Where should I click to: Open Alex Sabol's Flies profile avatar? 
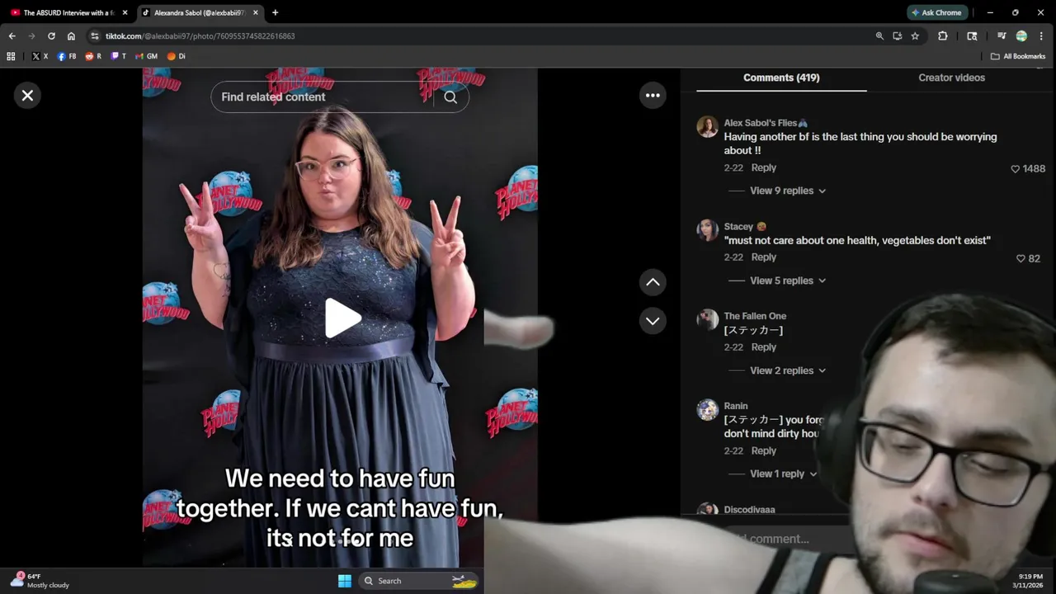[x=707, y=126]
